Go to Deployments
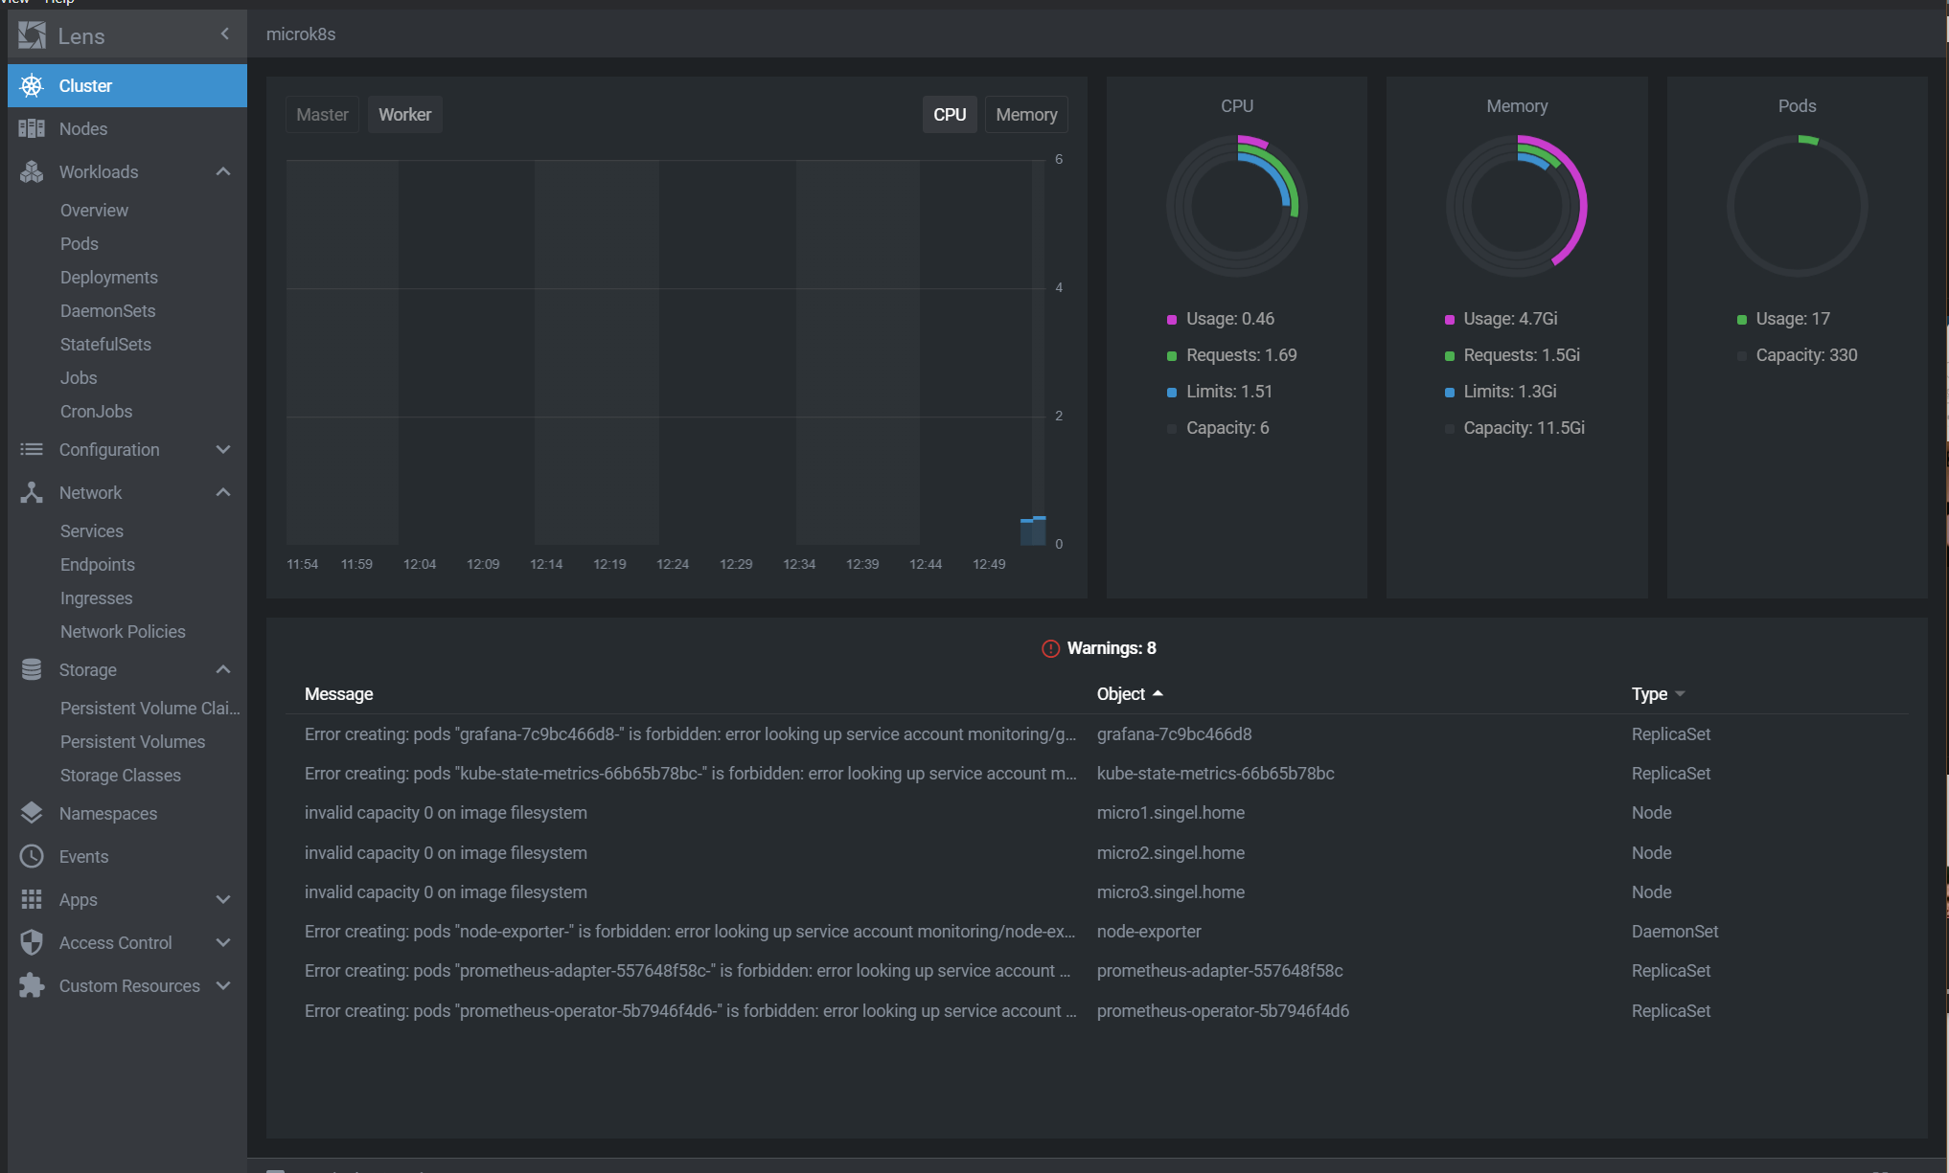This screenshot has width=1949, height=1173. (108, 277)
